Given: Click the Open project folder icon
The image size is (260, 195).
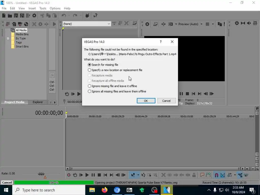Looking at the screenshot, I should pos(10,15).
